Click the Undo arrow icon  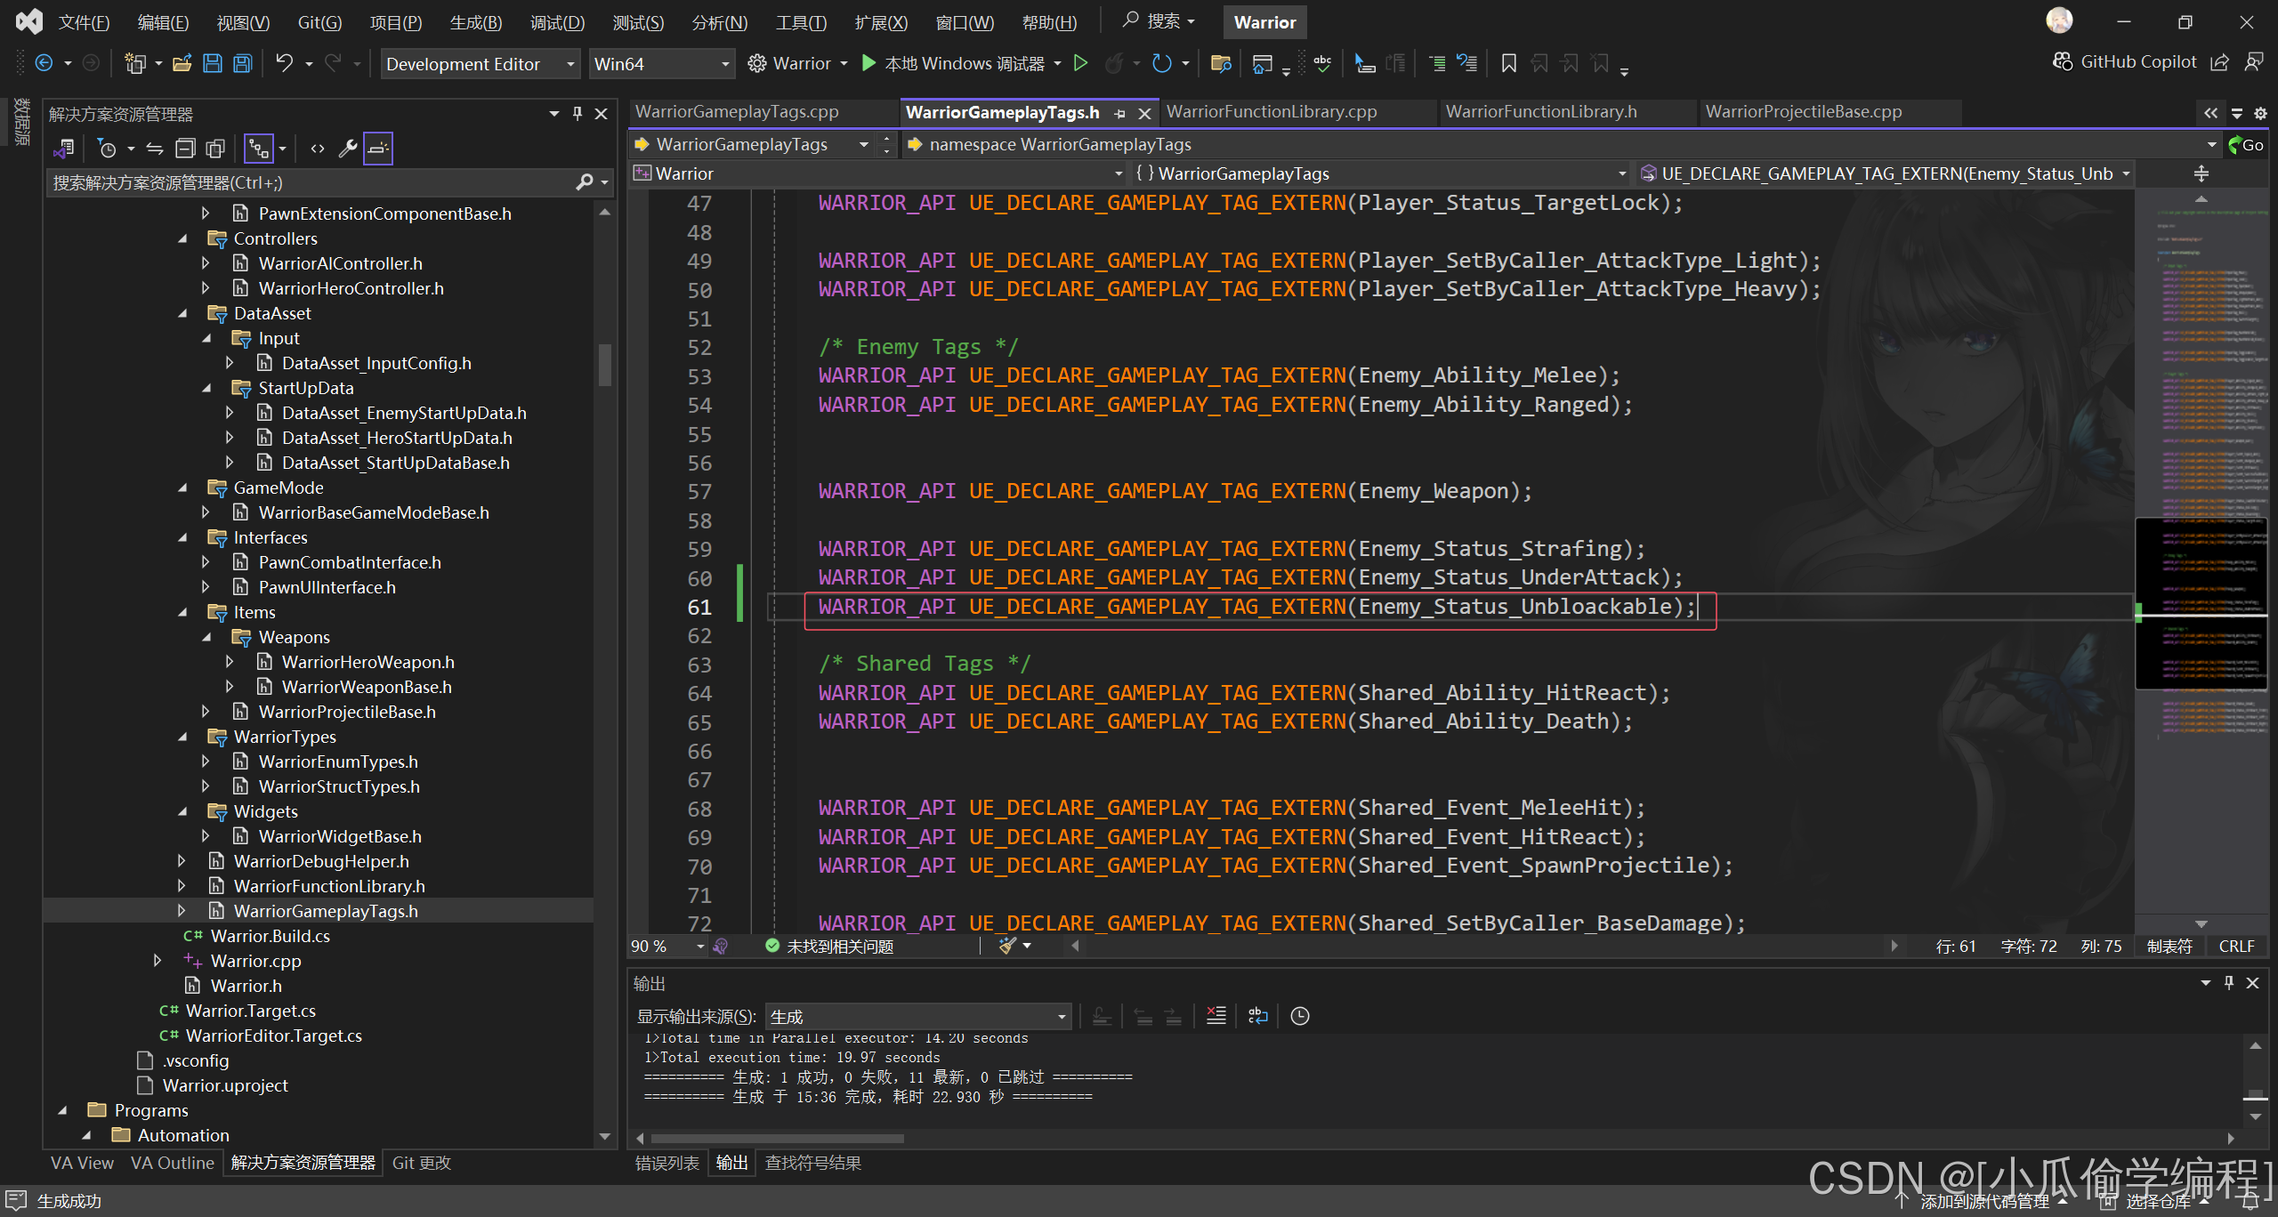284,63
